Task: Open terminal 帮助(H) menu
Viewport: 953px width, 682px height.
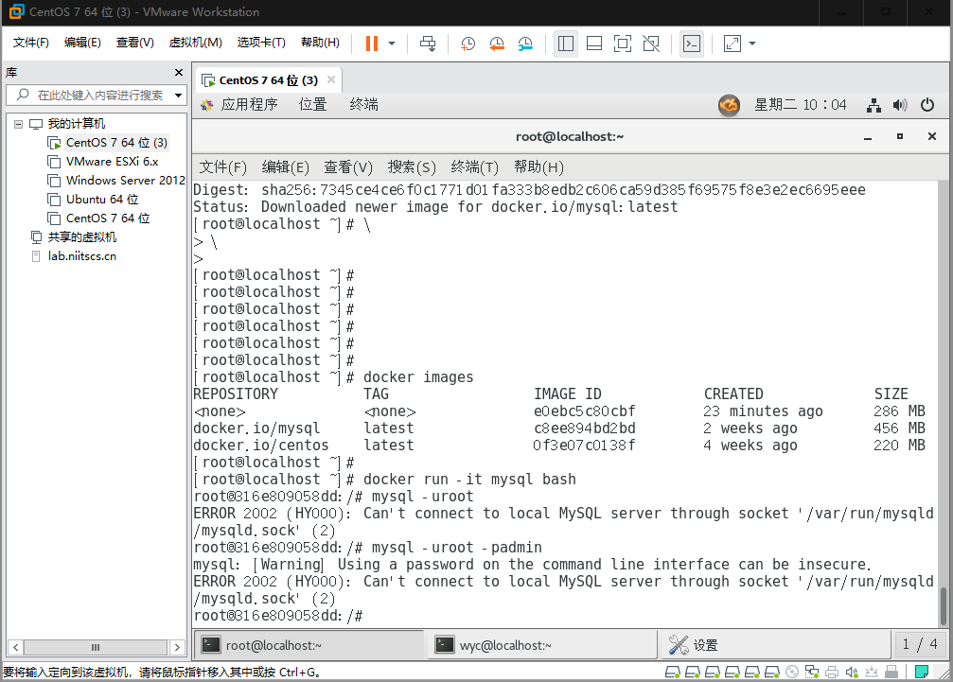Action: click(x=538, y=167)
